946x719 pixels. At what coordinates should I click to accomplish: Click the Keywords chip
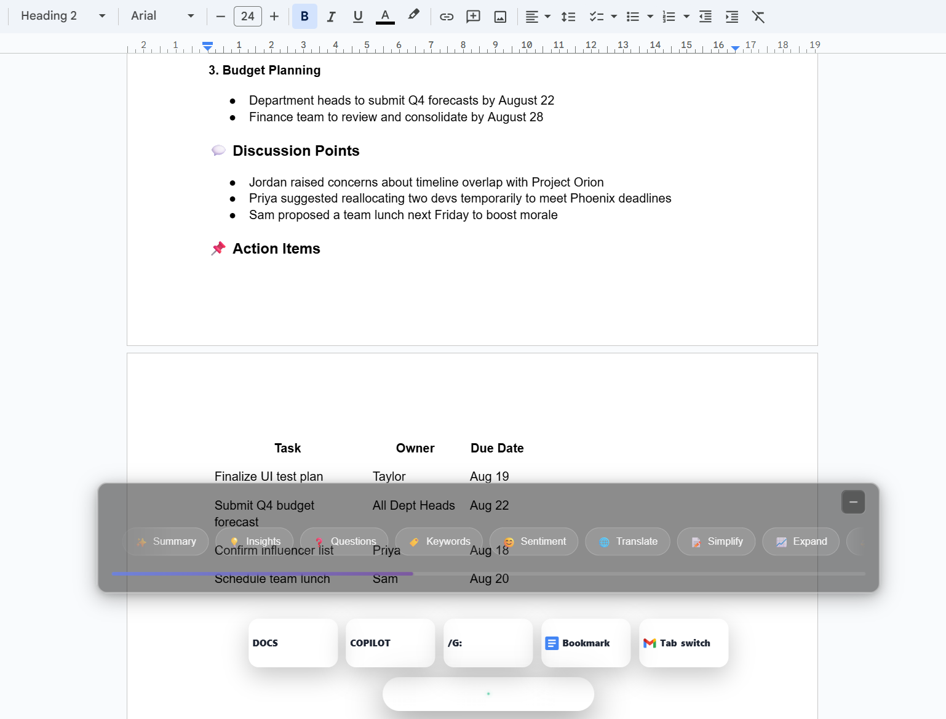[439, 542]
